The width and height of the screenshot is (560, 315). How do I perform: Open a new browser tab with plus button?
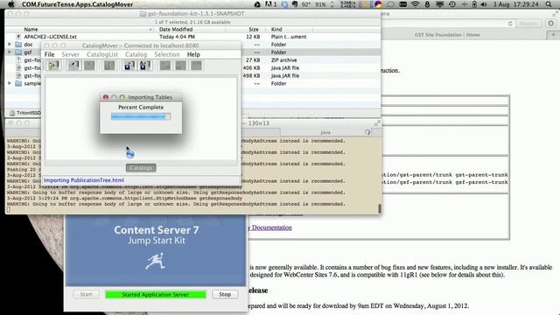(553, 35)
